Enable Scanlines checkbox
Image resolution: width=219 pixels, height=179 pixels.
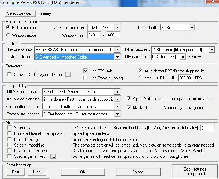10,128
